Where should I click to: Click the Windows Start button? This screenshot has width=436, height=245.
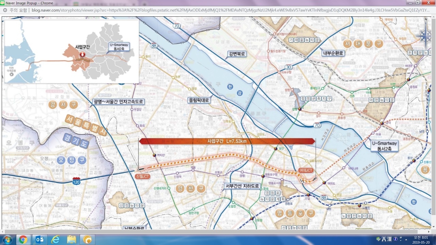click(x=7, y=240)
